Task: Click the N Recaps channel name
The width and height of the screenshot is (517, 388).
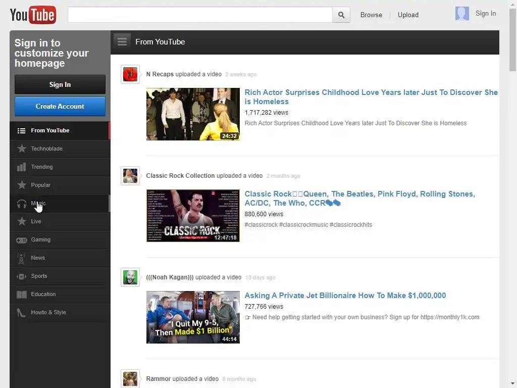Action: click(160, 74)
